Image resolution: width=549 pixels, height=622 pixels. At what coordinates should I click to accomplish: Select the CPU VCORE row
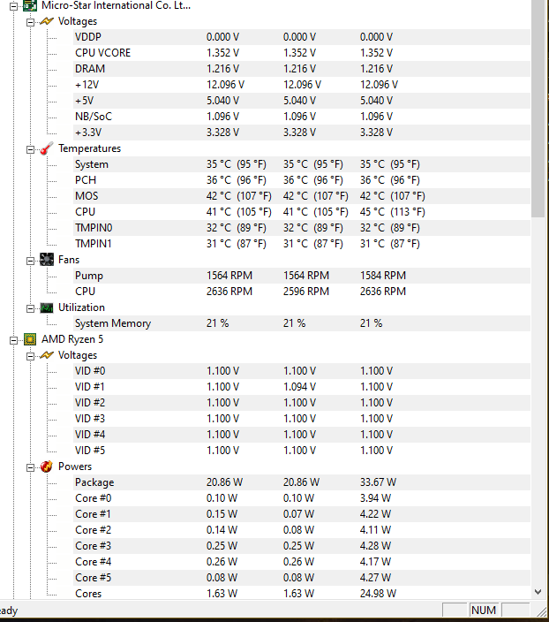tap(302, 53)
